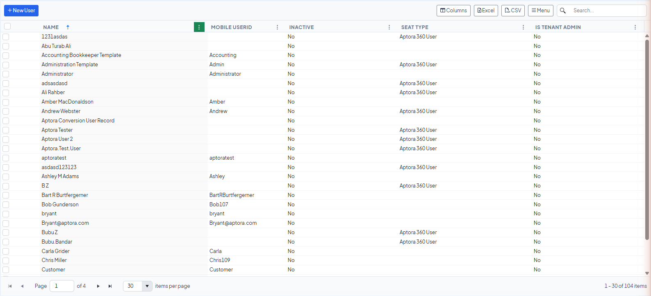Viewport: 651px width, 296px height.
Task: Select the Bob Gunderson row checkbox
Action: click(6, 205)
